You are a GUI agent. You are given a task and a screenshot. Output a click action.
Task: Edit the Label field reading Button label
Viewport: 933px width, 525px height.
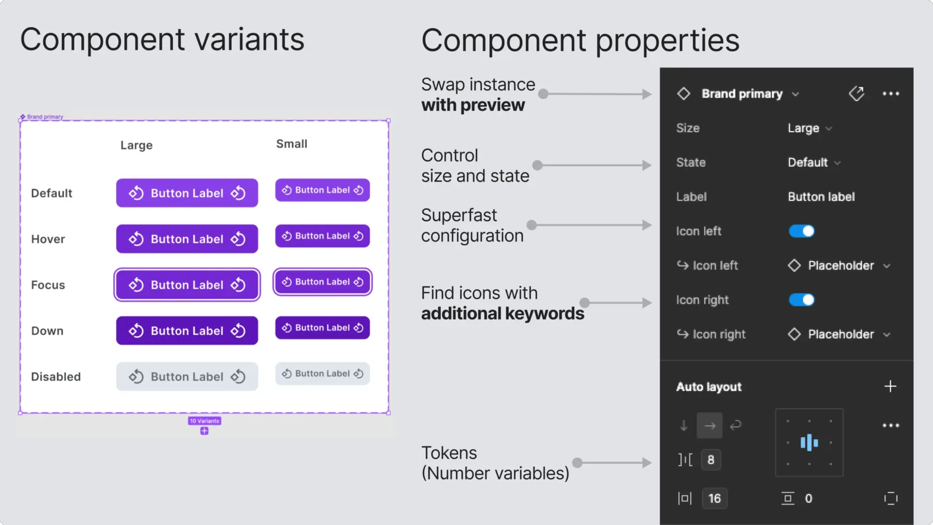821,197
